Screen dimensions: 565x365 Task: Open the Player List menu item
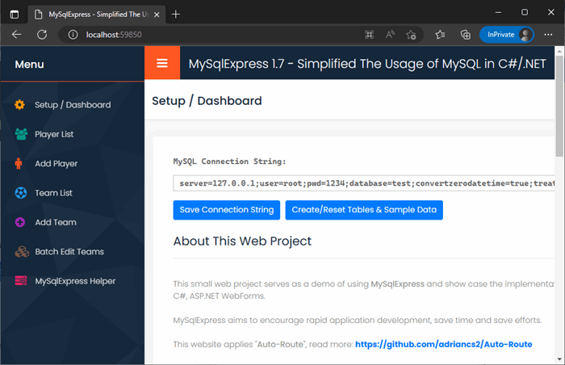coord(54,134)
